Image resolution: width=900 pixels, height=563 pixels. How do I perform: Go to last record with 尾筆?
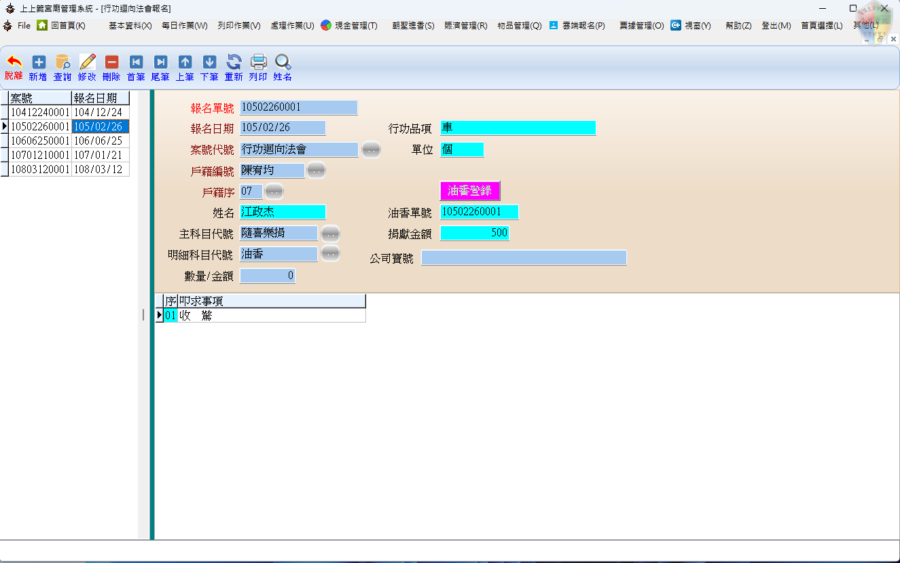tap(160, 67)
